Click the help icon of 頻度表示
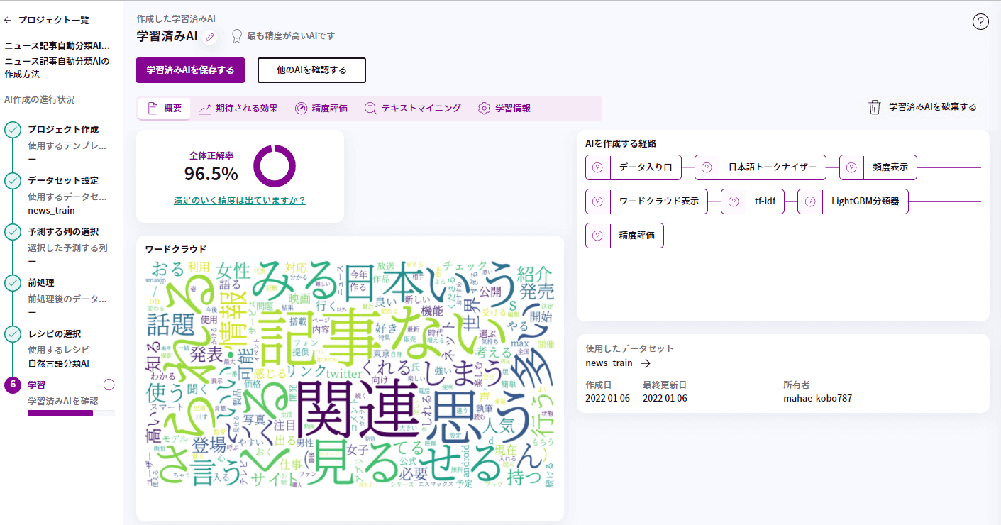 (851, 168)
